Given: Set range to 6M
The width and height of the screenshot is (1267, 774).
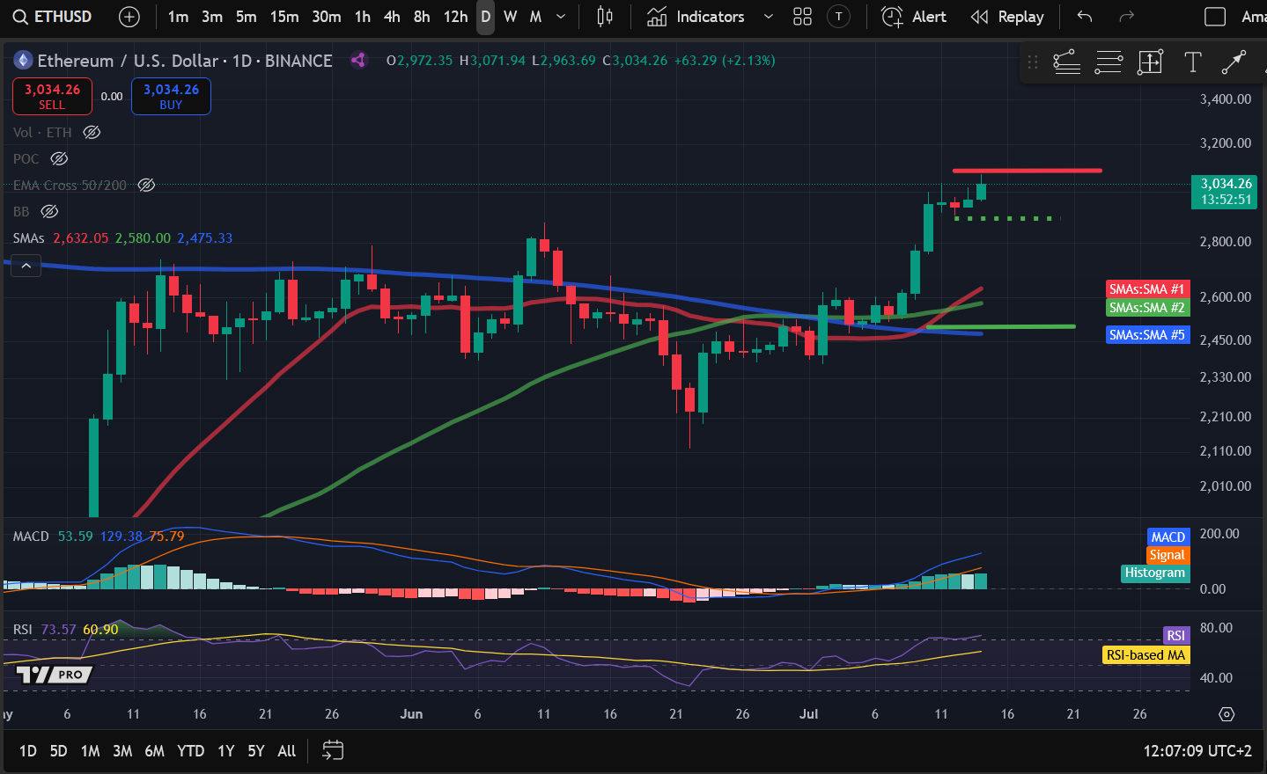Looking at the screenshot, I should (x=154, y=751).
